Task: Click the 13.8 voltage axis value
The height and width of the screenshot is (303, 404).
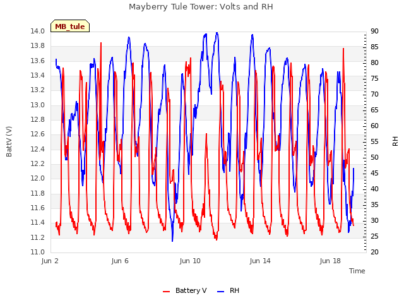Action: click(38, 46)
